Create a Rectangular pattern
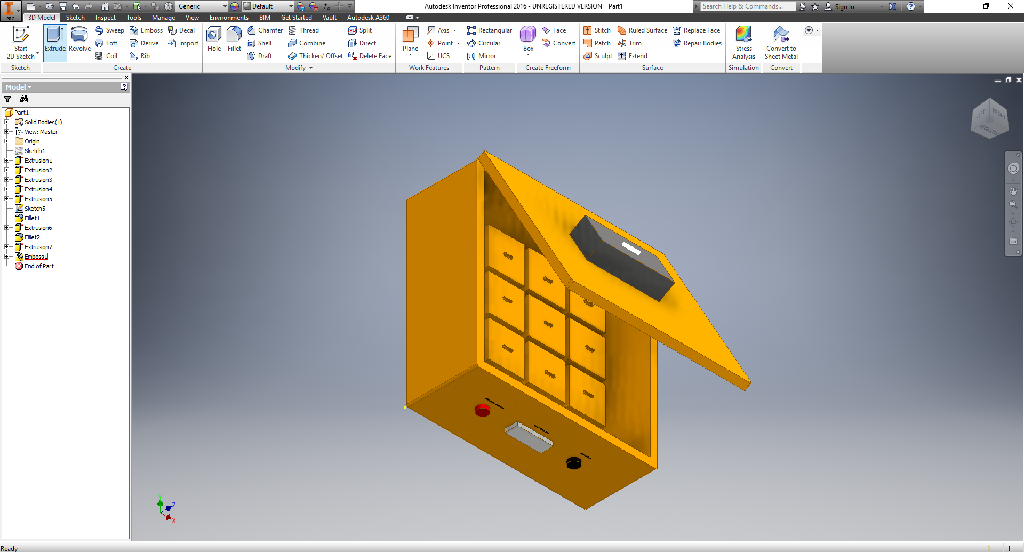Screen dimensions: 1024x552 [490, 30]
